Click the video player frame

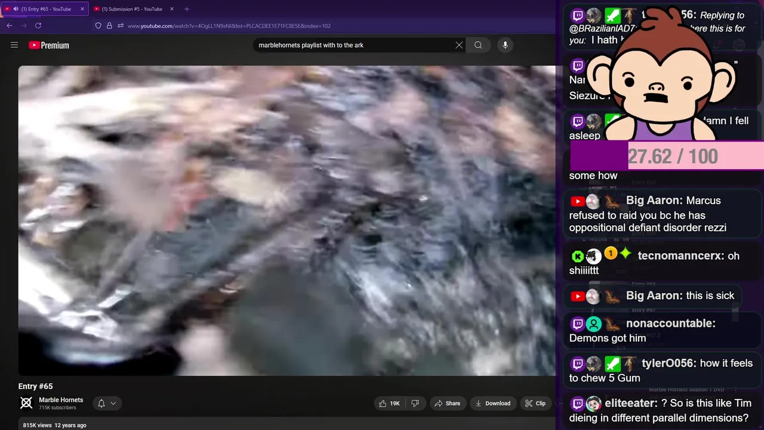(286, 220)
